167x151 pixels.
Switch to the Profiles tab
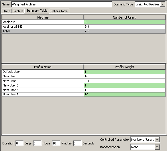click(x=18, y=11)
